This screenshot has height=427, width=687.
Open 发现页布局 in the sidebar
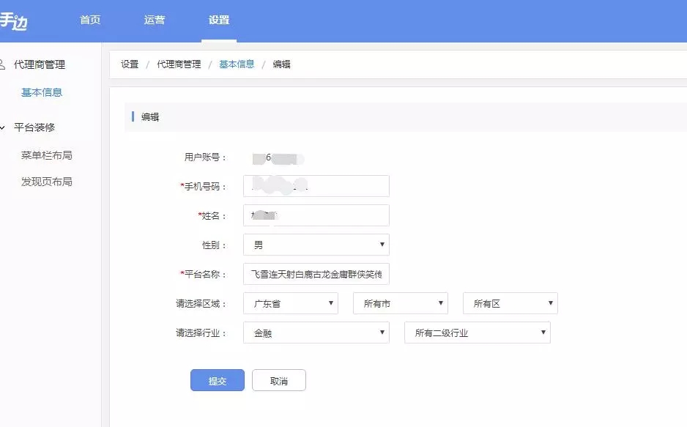[46, 182]
